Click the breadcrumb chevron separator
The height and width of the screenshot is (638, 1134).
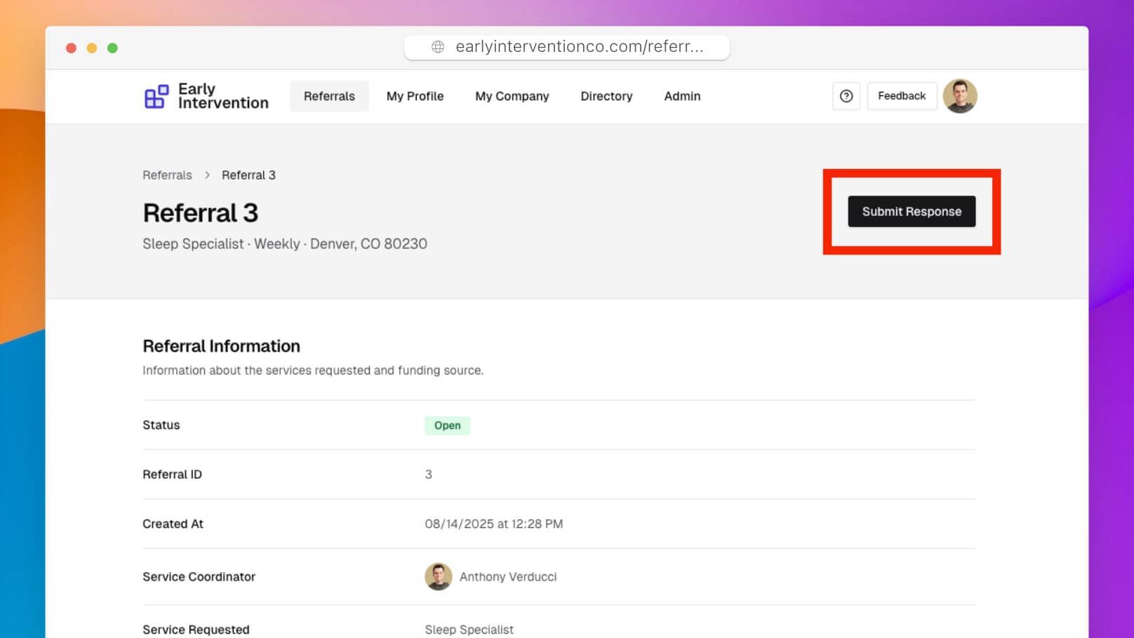[207, 175]
